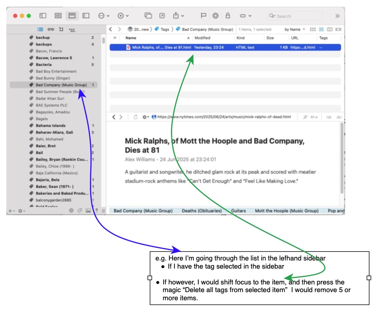Viewport: 389px width, 312px height.
Task: Click the nytimes.com URL field
Action: [x=224, y=117]
